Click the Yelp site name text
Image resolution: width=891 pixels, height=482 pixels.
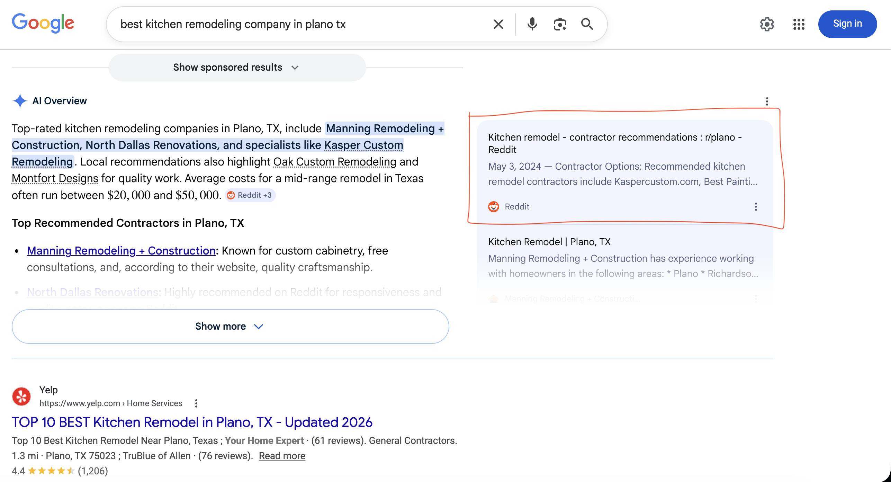point(48,390)
